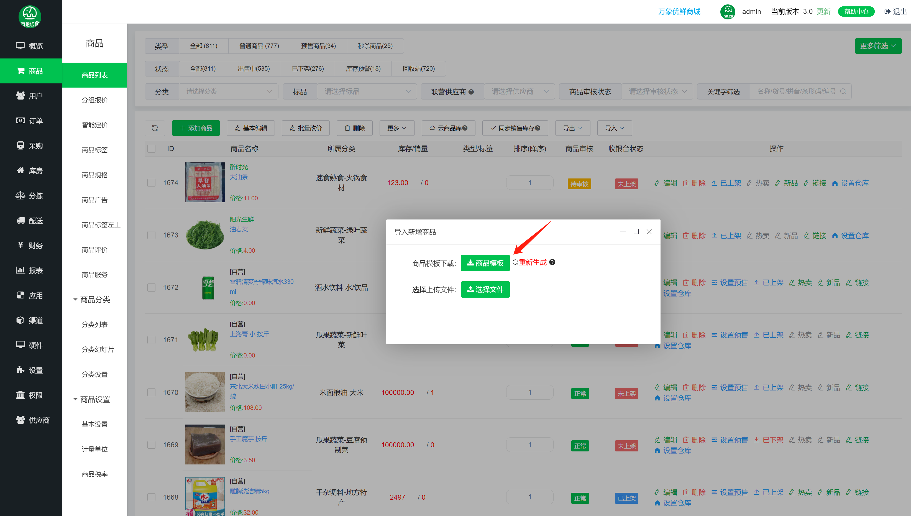Open the 导出 export dropdown
The width and height of the screenshot is (911, 516).
pyautogui.click(x=573, y=128)
